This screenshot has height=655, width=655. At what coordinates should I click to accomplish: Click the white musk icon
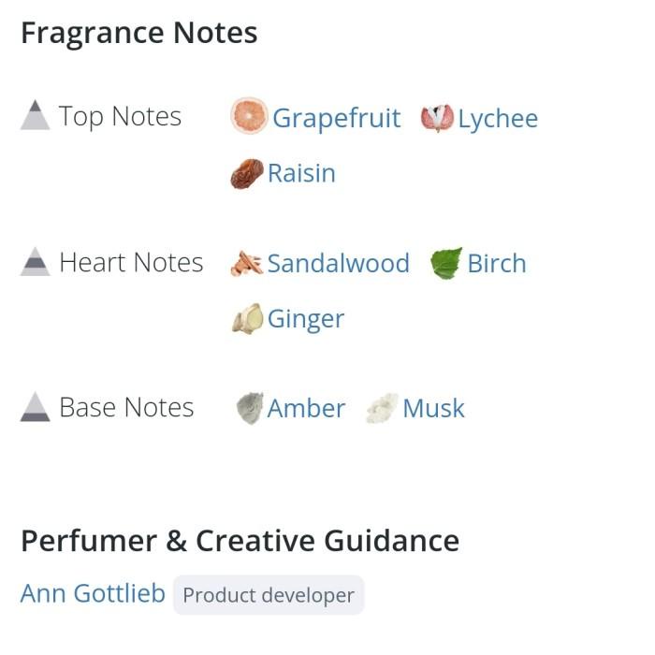point(382,409)
